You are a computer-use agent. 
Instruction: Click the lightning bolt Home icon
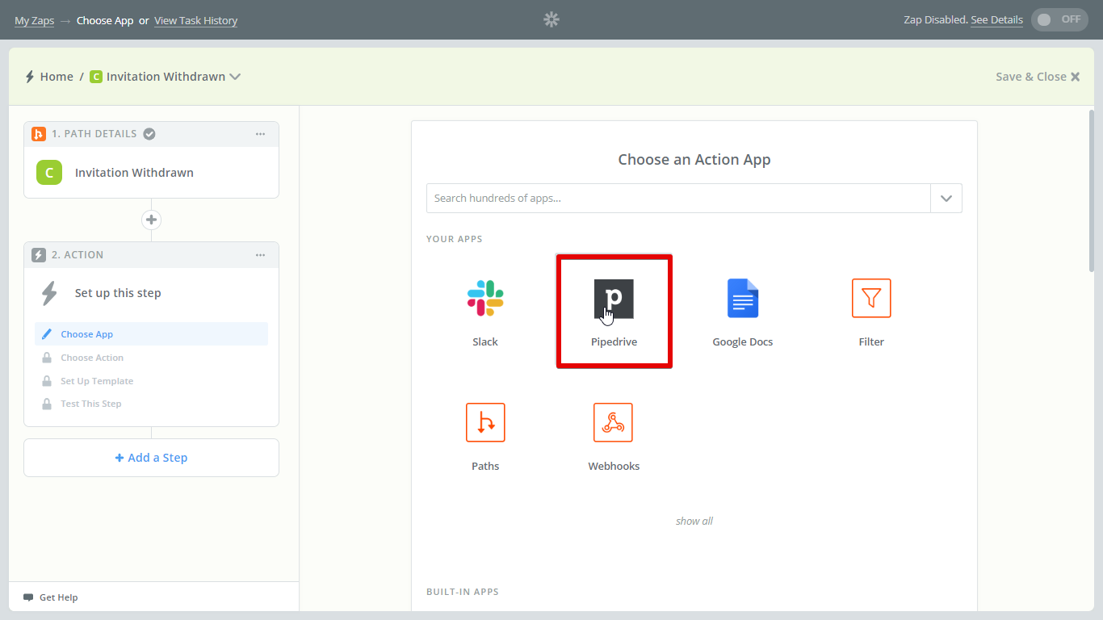click(x=30, y=77)
